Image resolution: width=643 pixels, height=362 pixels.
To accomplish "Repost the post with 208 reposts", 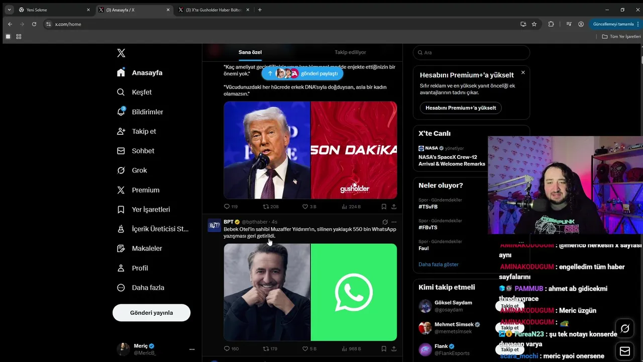I will [271, 207].
